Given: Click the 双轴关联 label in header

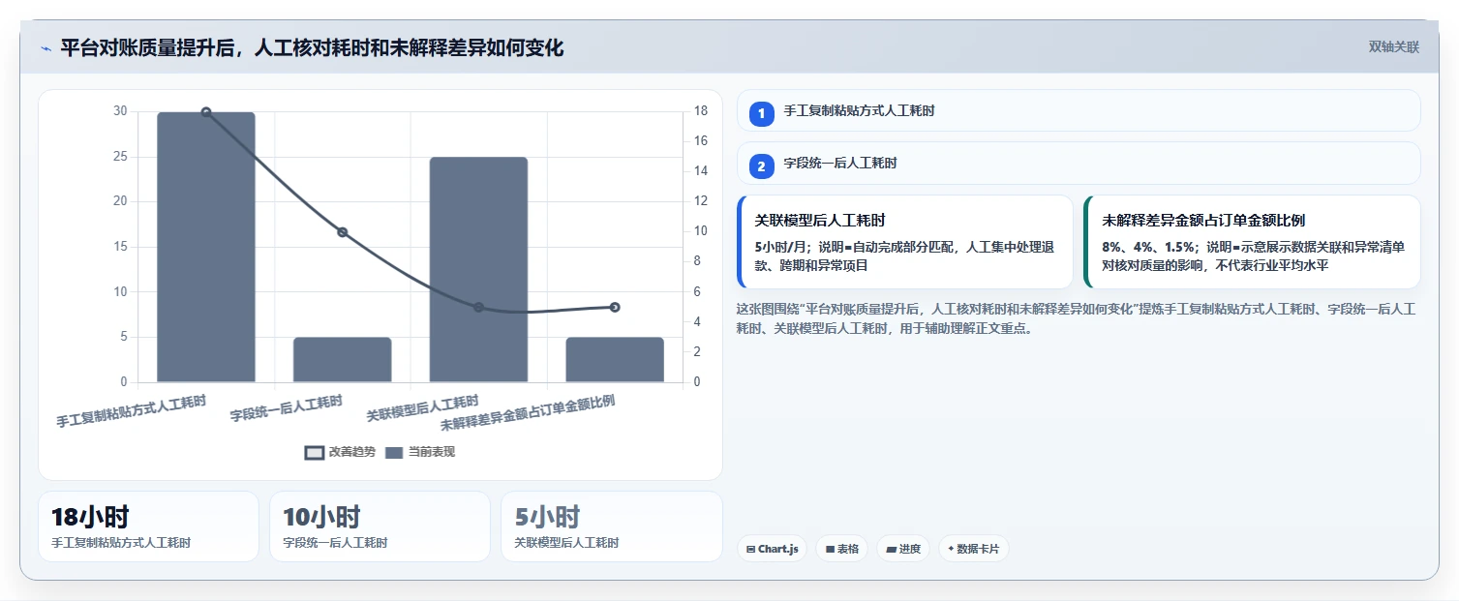Looking at the screenshot, I should 1393,47.
